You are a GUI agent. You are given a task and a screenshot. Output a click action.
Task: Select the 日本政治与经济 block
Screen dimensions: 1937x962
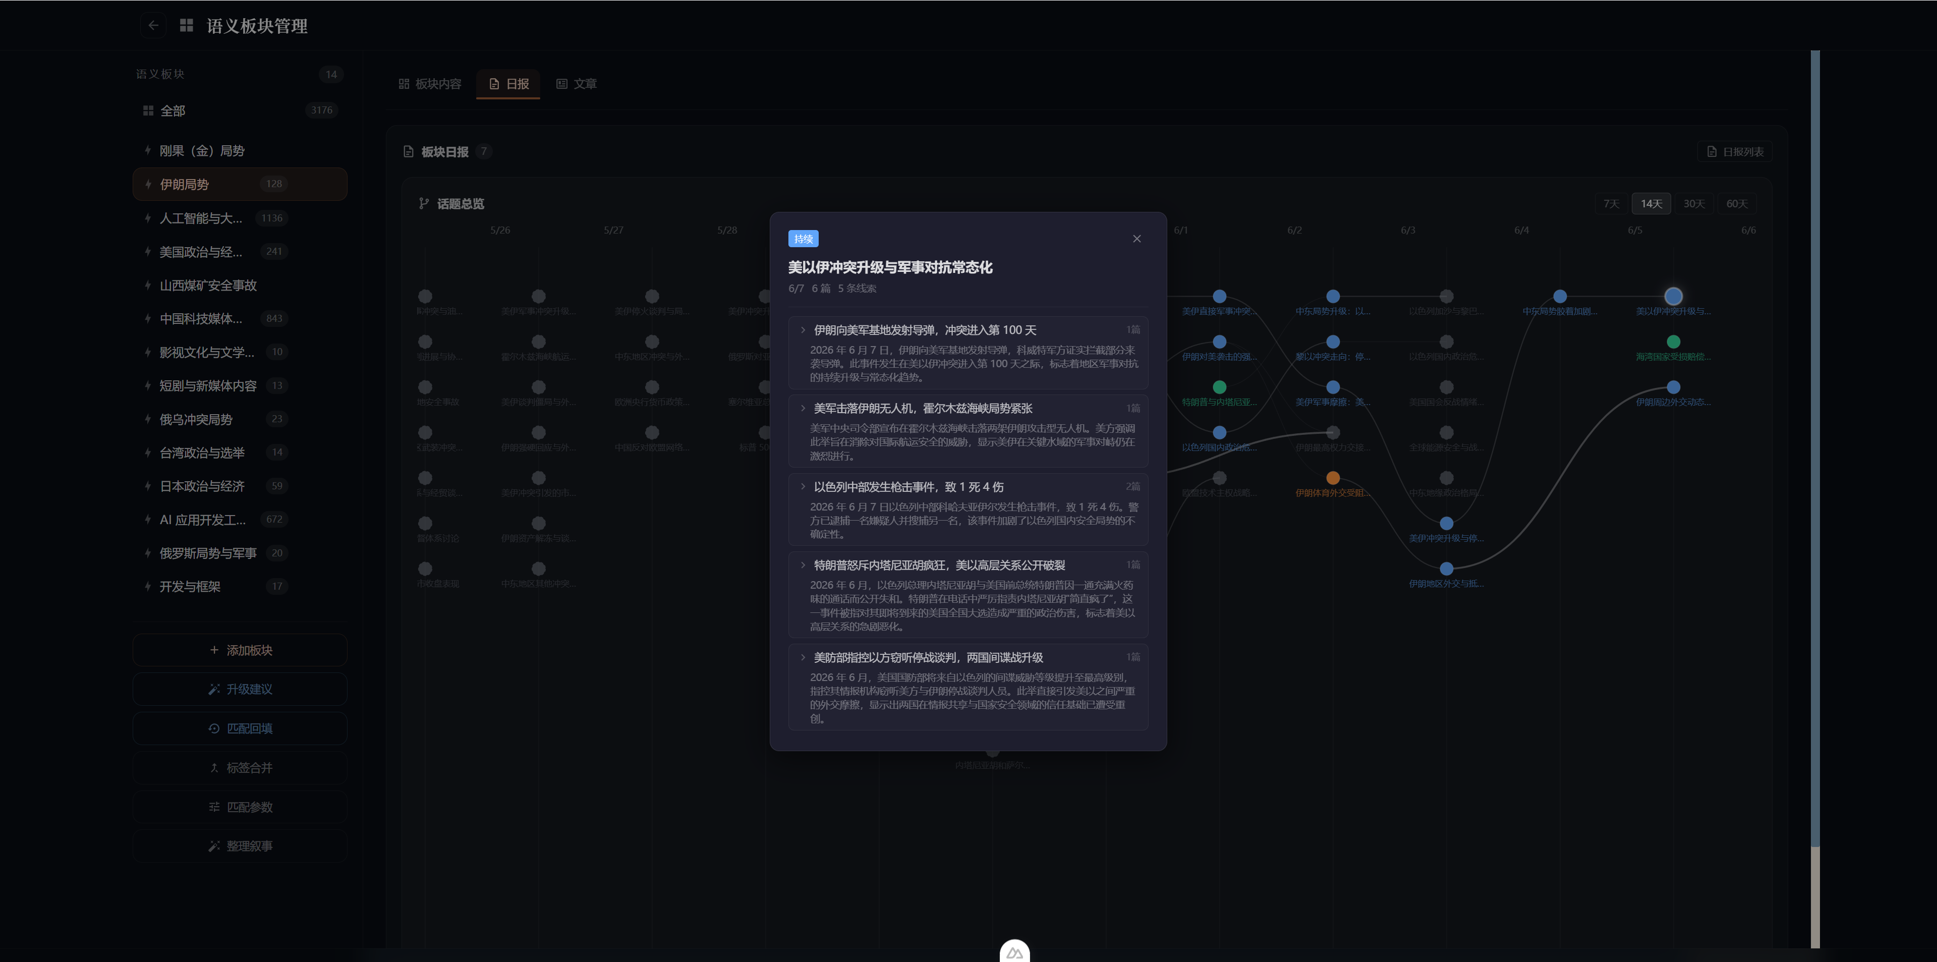(x=240, y=486)
